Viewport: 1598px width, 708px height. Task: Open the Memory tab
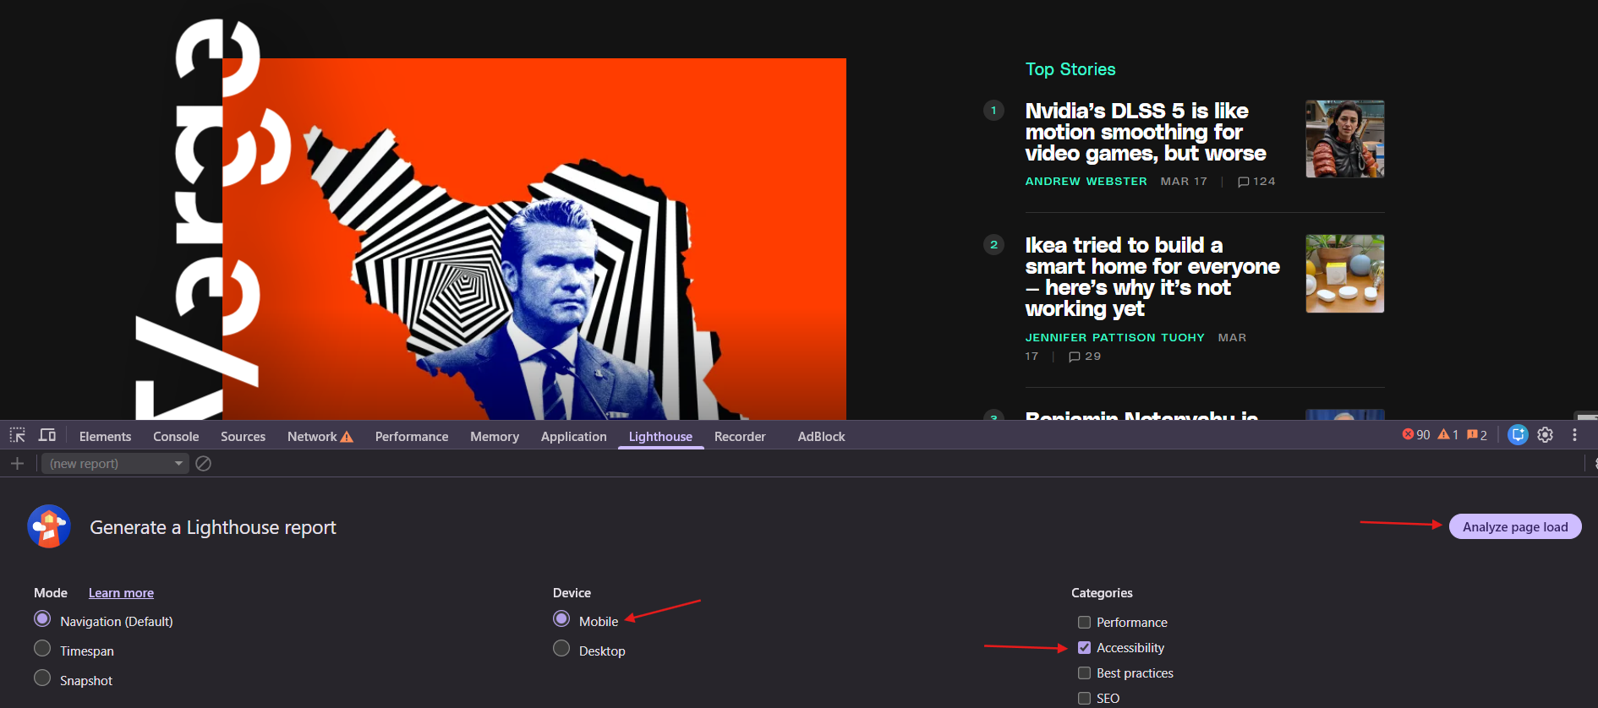click(x=495, y=437)
